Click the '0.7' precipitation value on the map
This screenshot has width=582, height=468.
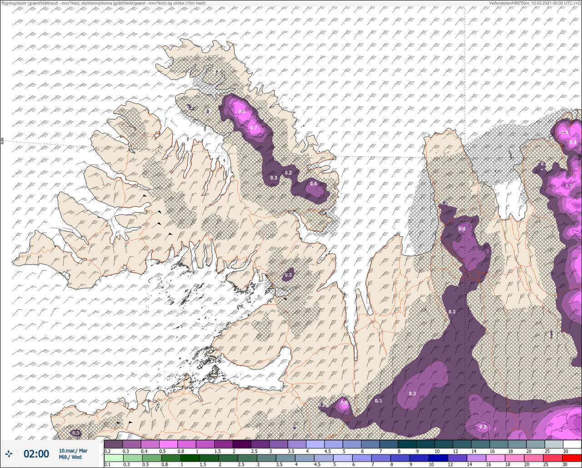pos(254,128)
